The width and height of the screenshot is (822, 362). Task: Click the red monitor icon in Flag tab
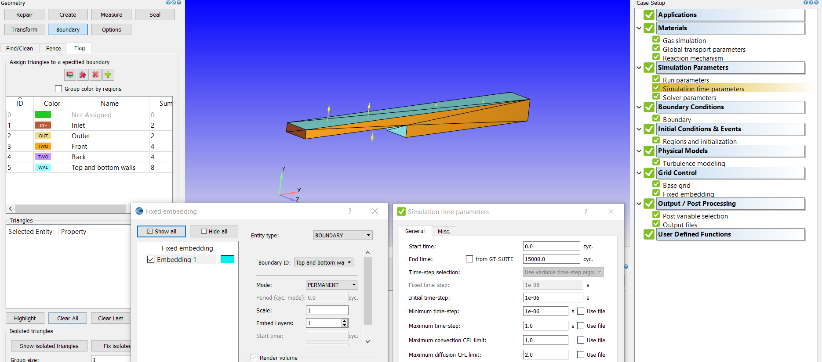pyautogui.click(x=70, y=75)
